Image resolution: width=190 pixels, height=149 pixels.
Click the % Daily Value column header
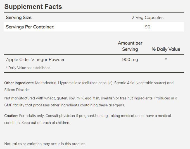coord(166,49)
